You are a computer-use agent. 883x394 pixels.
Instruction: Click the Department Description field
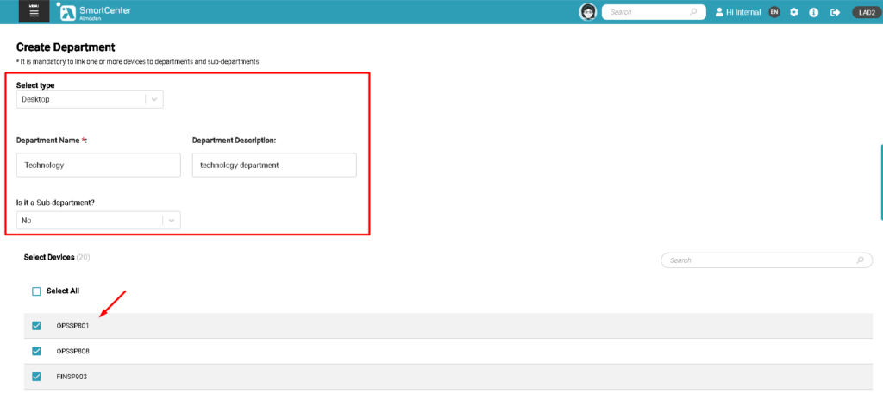(x=273, y=165)
